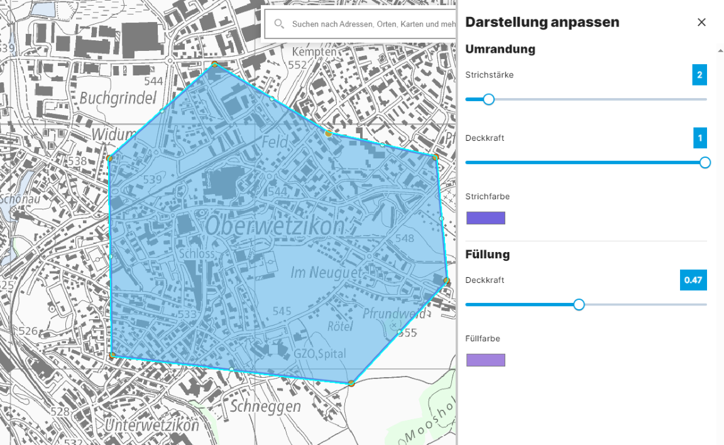Screen dimensions: 724x445
Task: Open the Füllfarbe color swatch
Action: click(486, 360)
